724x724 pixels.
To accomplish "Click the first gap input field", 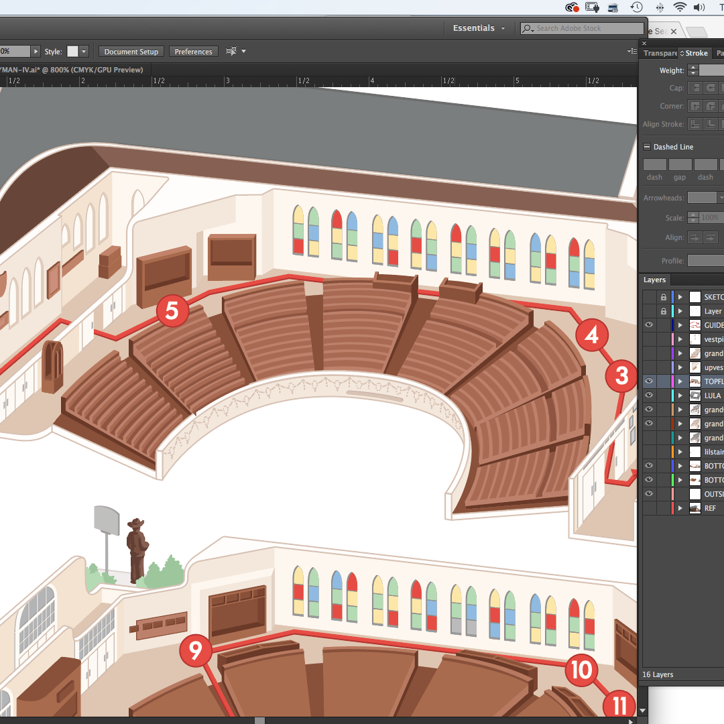I will [680, 164].
